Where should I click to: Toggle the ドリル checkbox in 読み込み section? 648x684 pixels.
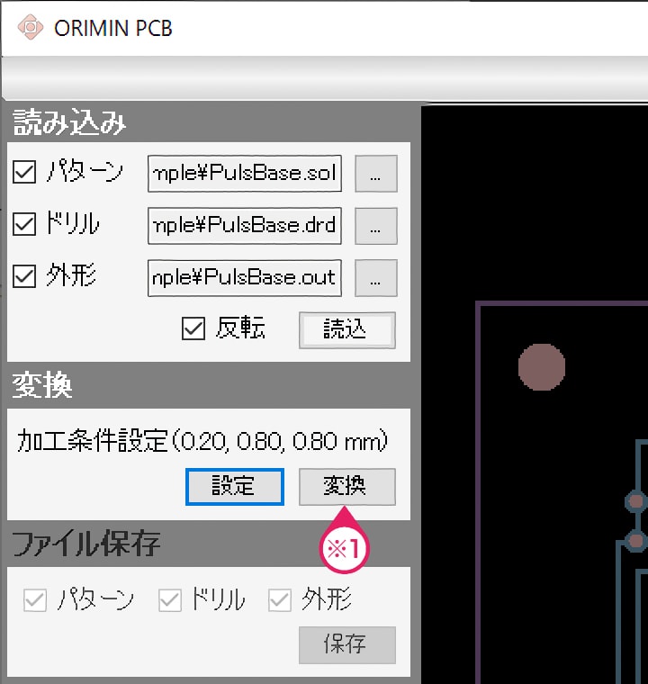click(x=24, y=225)
